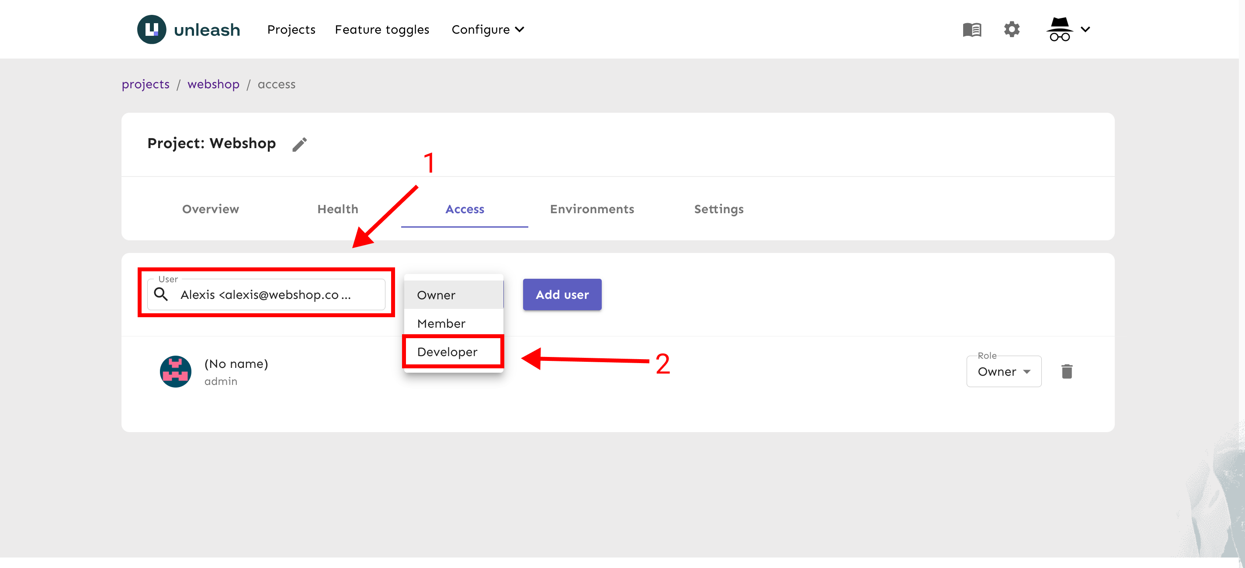Image resolution: width=1245 pixels, height=568 pixels.
Task: Select Member role option
Action: (441, 323)
